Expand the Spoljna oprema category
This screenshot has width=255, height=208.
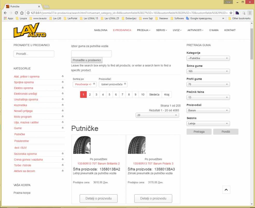point(63,82)
